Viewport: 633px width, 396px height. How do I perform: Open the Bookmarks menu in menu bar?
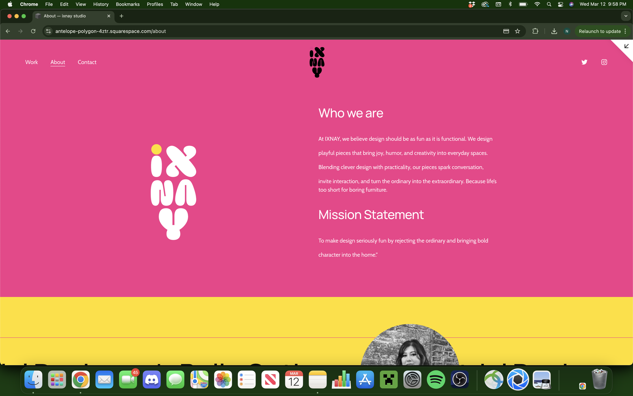click(x=128, y=4)
